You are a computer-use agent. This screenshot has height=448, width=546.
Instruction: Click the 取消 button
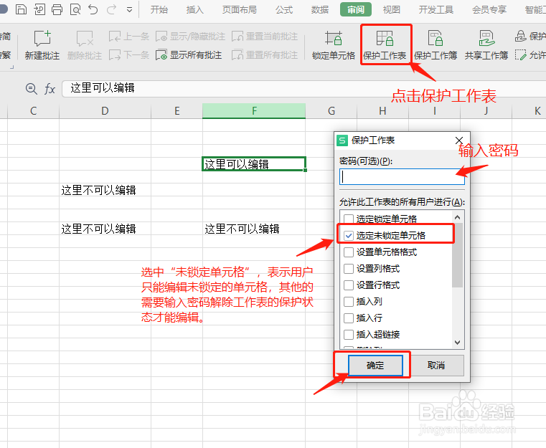[x=436, y=366]
